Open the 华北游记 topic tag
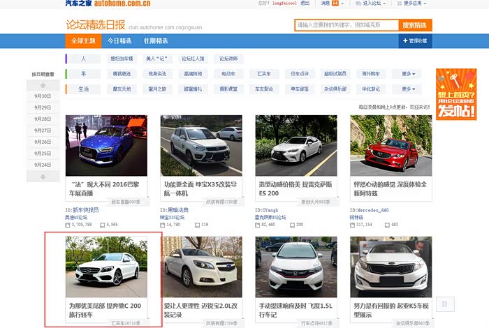Screen dimensions: 489x328 coord(371,89)
